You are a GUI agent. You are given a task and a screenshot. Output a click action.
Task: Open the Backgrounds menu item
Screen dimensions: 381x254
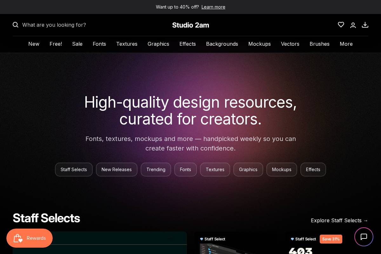[222, 44]
